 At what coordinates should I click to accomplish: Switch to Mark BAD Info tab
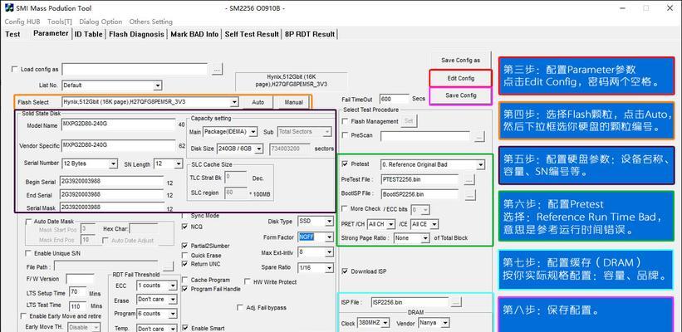pos(194,34)
